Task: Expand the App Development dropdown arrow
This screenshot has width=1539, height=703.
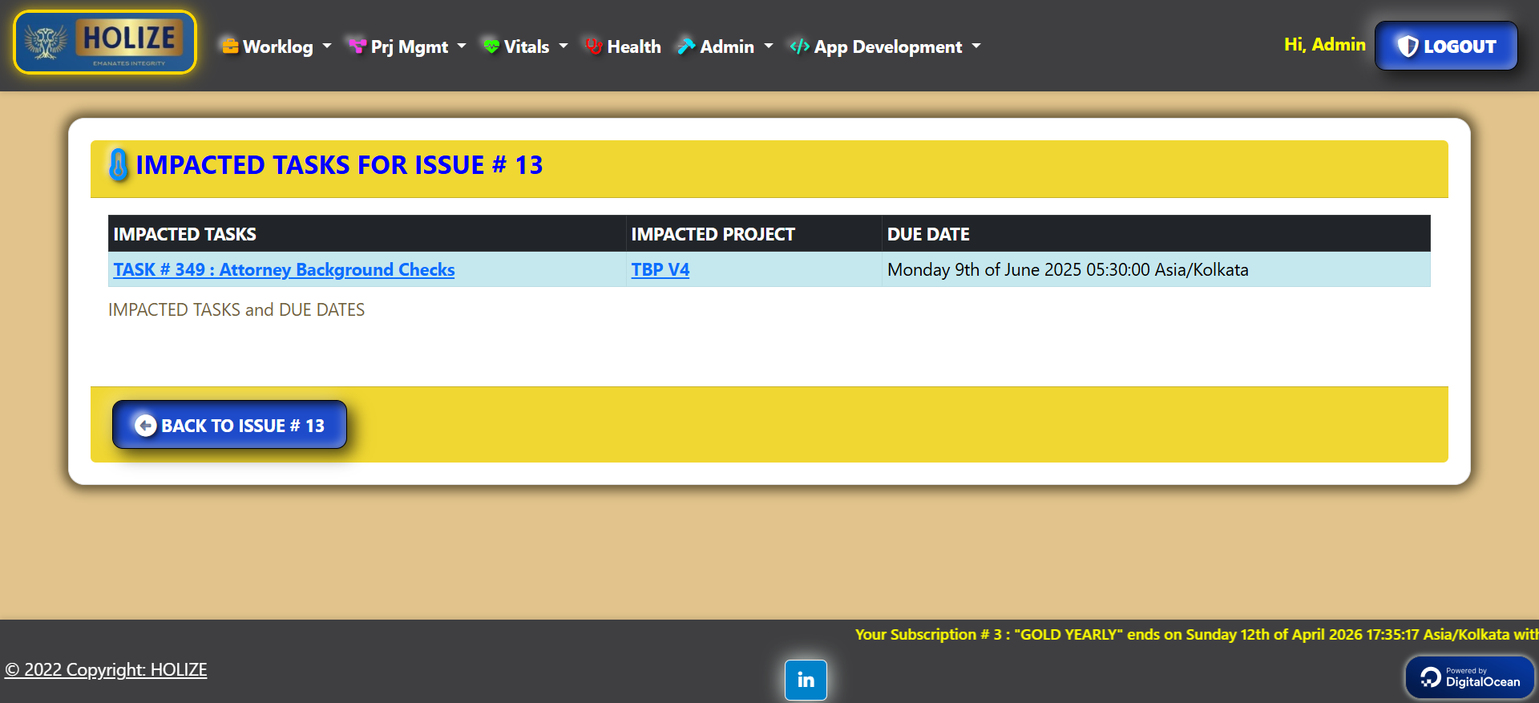Action: click(976, 46)
